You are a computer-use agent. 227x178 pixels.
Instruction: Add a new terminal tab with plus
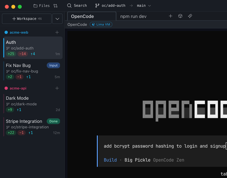[171, 16]
